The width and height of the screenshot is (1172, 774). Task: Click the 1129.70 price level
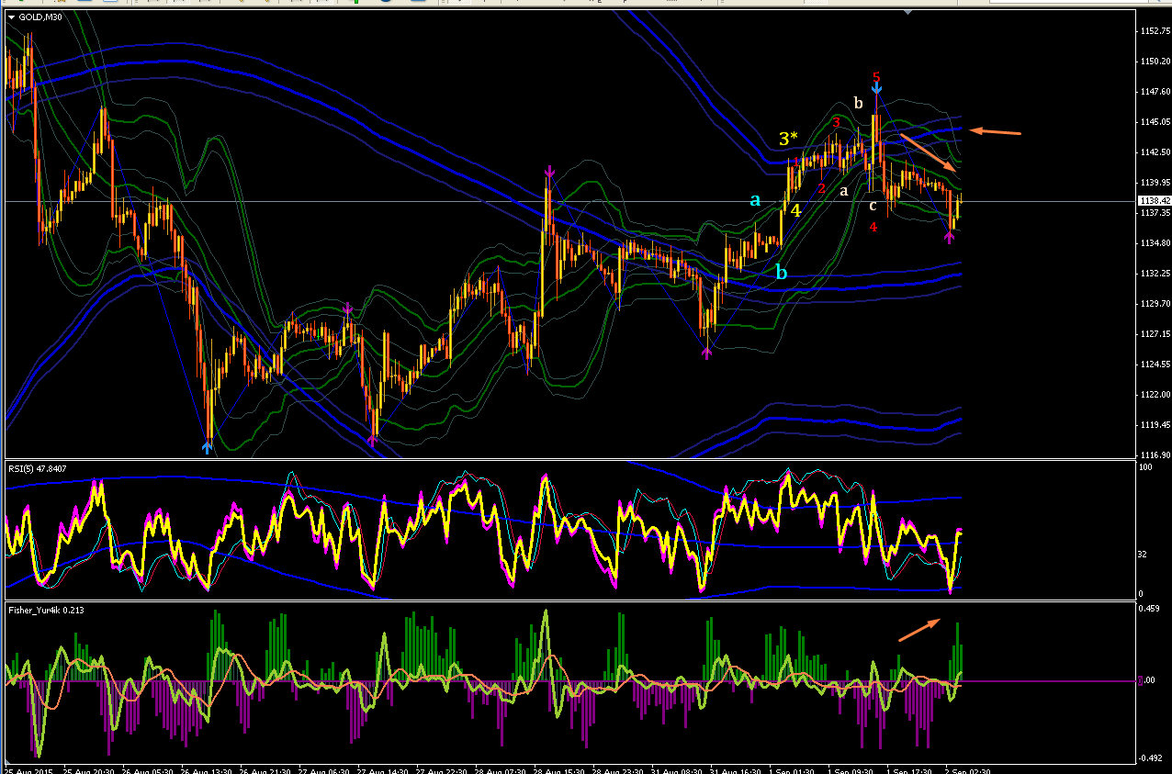click(x=1154, y=304)
